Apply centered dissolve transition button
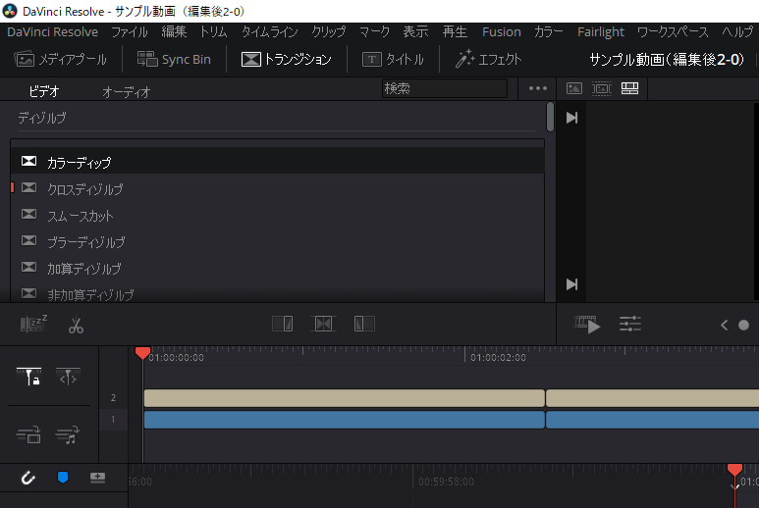The width and height of the screenshot is (759, 508). [x=323, y=324]
